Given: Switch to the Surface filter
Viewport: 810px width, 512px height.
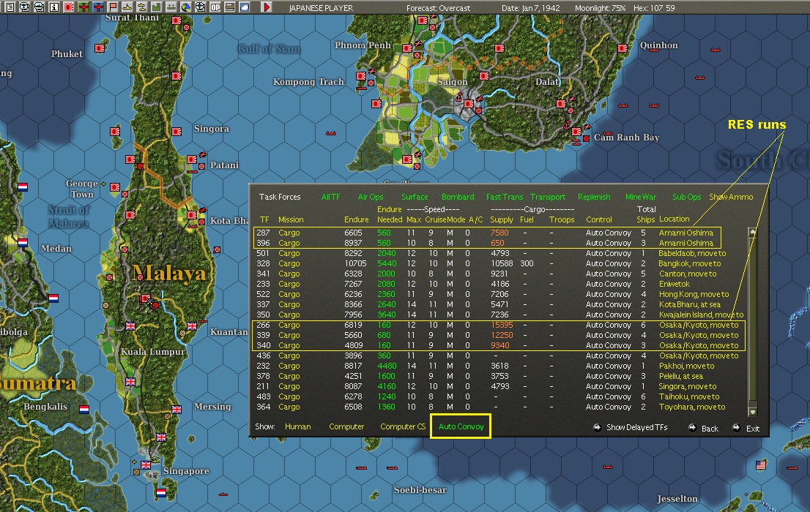Looking at the screenshot, I should pyautogui.click(x=415, y=197).
